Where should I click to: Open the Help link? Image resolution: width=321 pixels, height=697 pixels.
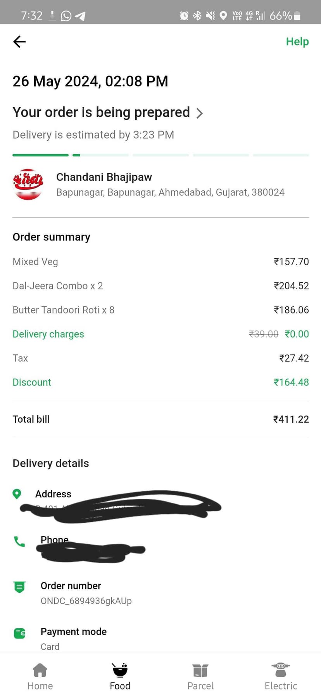coord(297,42)
